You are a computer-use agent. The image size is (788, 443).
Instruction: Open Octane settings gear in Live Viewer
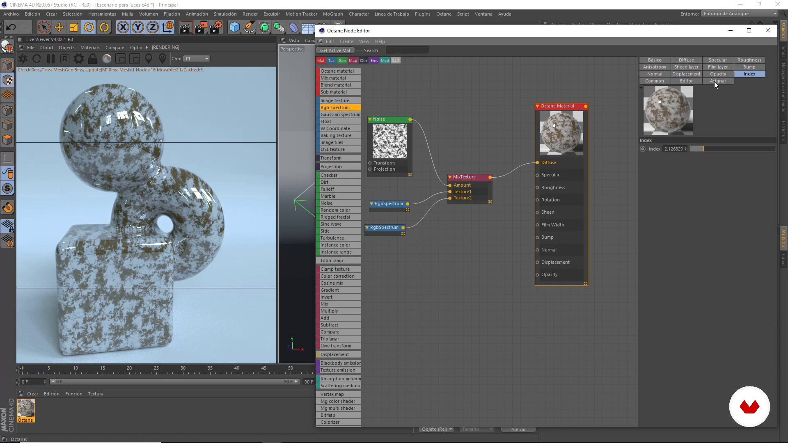[x=78, y=59]
